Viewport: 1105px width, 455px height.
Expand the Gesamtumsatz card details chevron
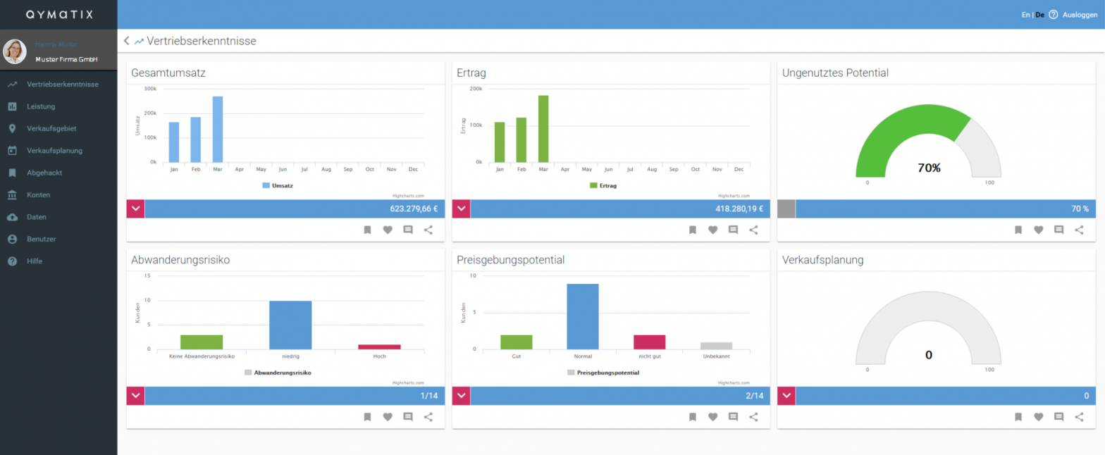click(x=135, y=208)
